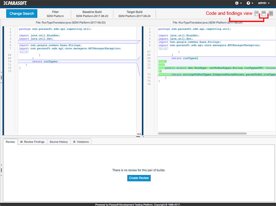Image resolution: width=276 pixels, height=206 pixels.
Task: Click the Baseline Build SDM Platform-2017-08-23 selector
Action: (x=92, y=14)
